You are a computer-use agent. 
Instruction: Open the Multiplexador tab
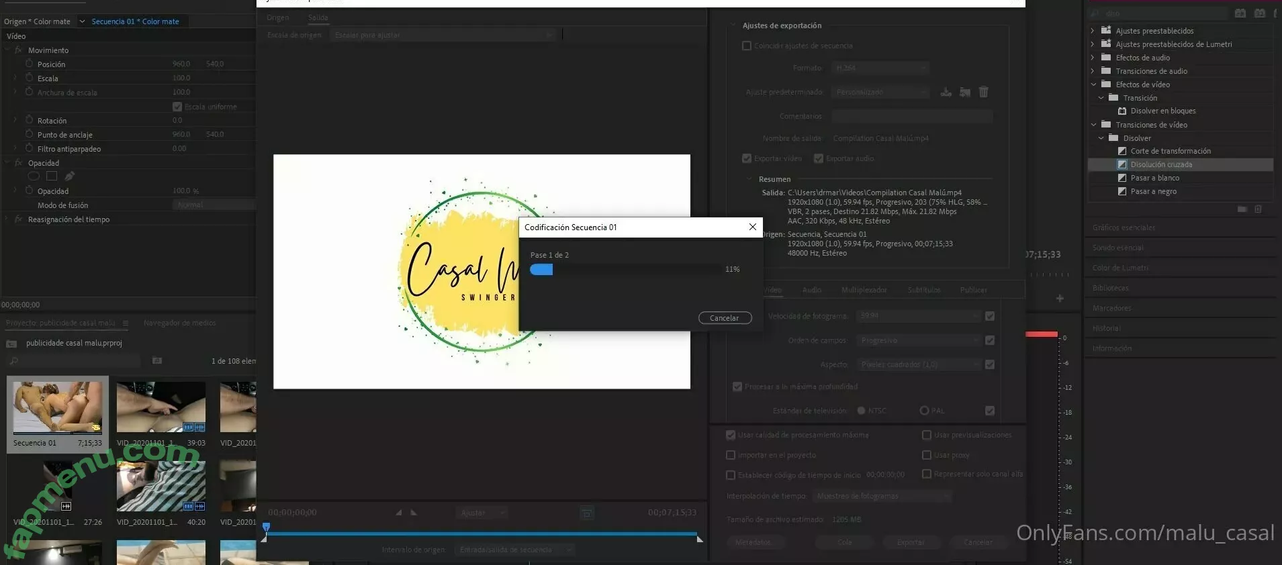[864, 290]
